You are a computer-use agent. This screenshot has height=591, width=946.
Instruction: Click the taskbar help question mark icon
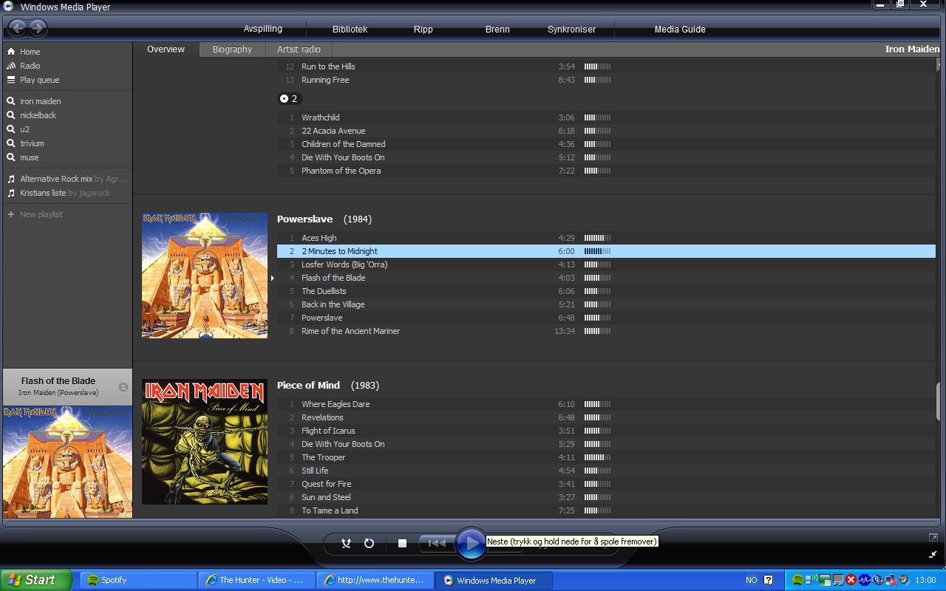pyautogui.click(x=768, y=580)
